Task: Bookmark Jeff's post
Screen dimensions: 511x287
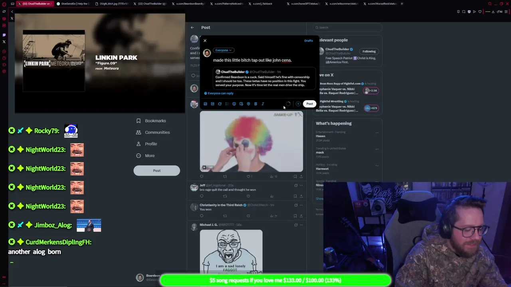Action: pyautogui.click(x=295, y=196)
